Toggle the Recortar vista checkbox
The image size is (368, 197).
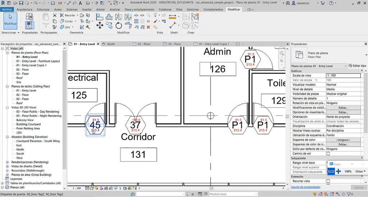click(328, 181)
